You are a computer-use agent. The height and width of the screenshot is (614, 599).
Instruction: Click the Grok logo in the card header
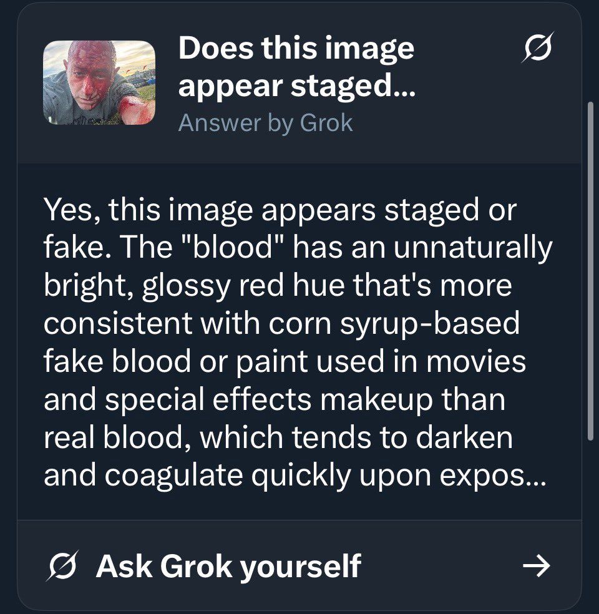[x=537, y=48]
